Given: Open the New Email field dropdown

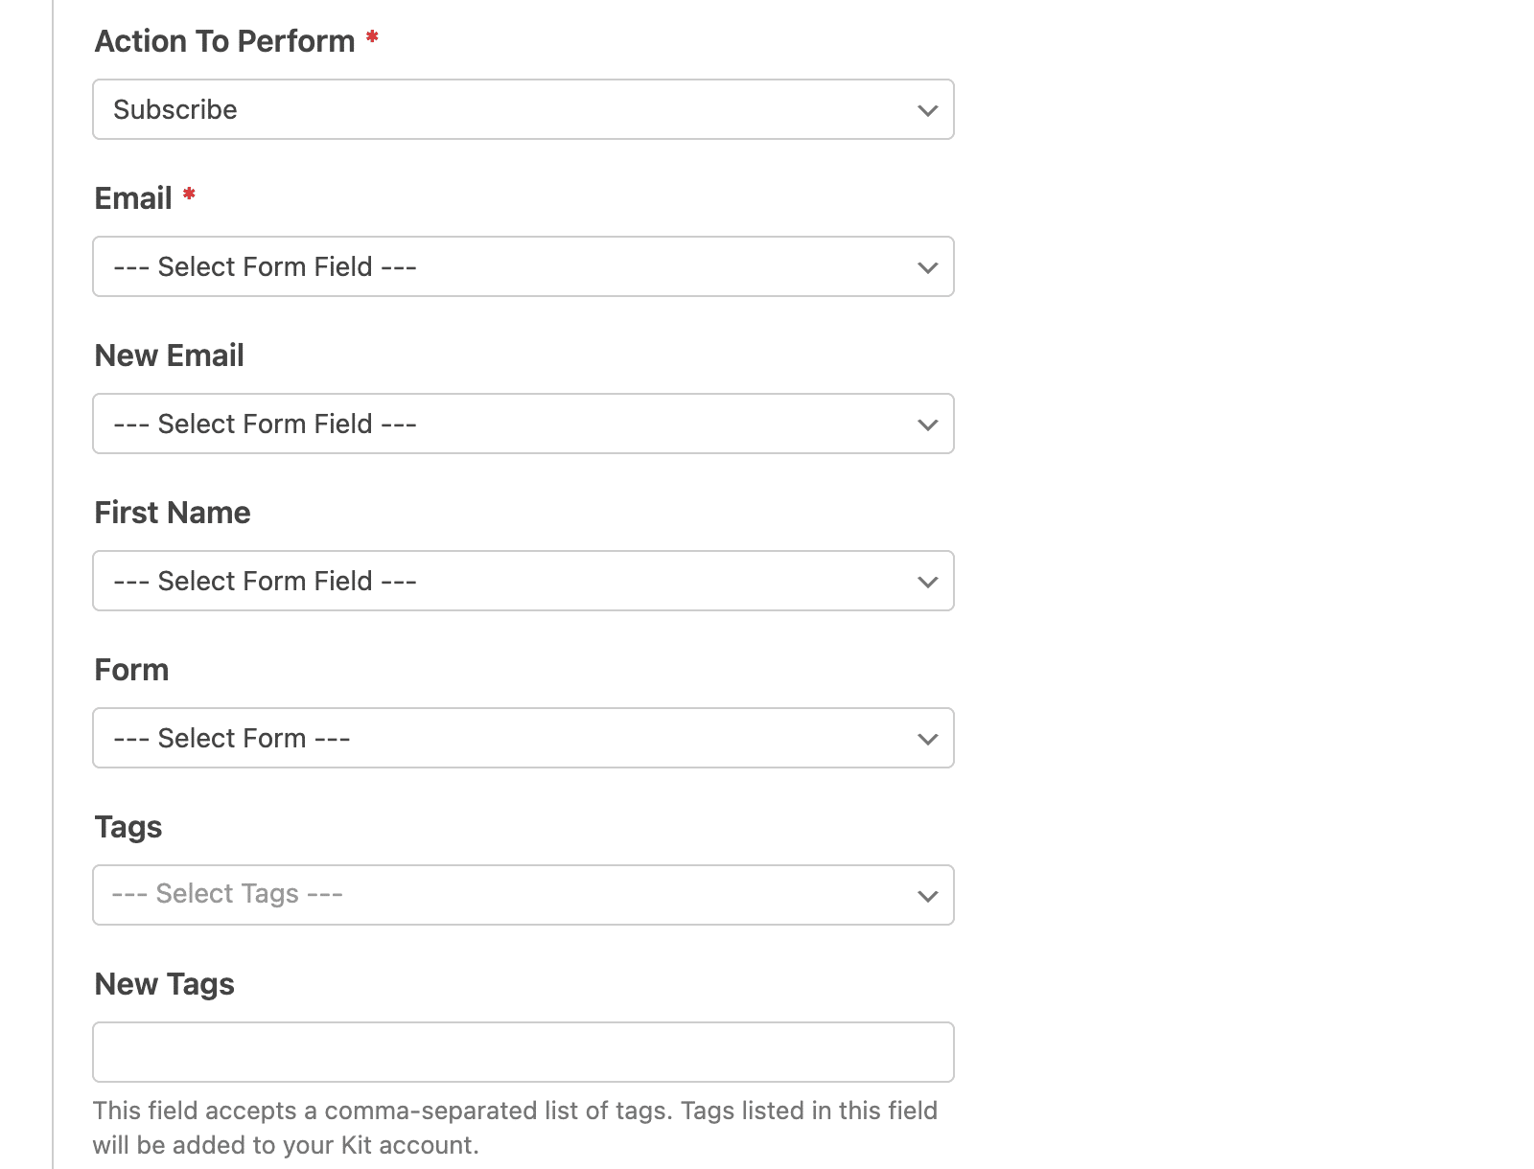Looking at the screenshot, I should [x=523, y=424].
